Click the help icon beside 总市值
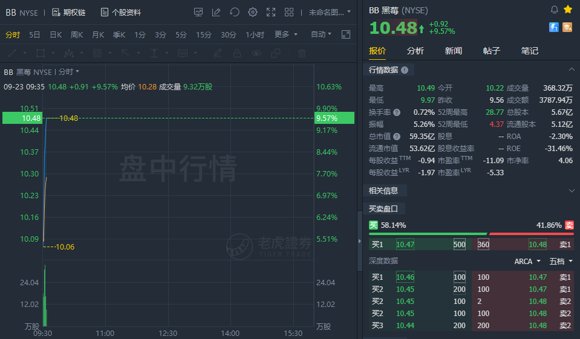The height and width of the screenshot is (339, 580). pyautogui.click(x=397, y=137)
